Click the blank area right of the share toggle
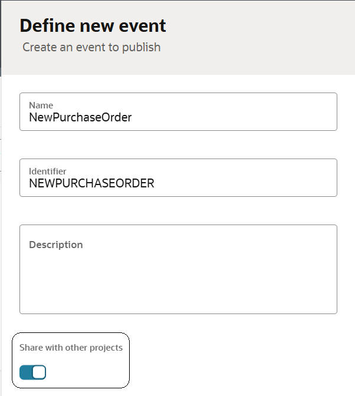This screenshot has width=355, height=396. pos(88,372)
